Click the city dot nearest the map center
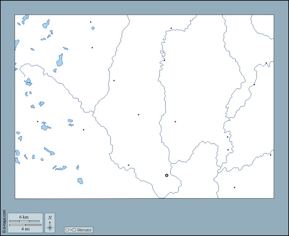This screenshot has width=289, height=236. pos(138,115)
